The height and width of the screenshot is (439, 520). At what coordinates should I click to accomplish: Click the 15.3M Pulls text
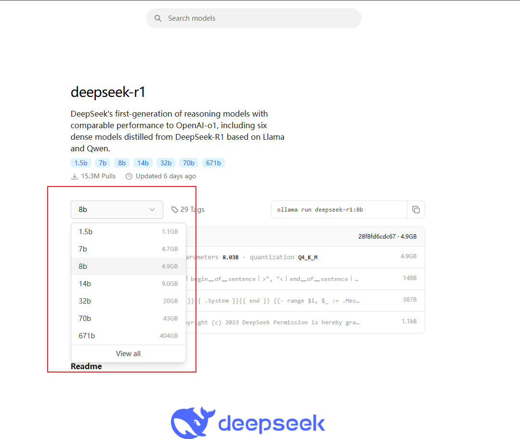click(99, 176)
